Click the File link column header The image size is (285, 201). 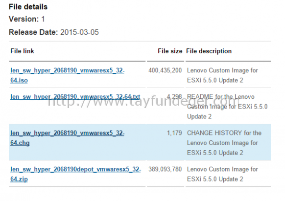tap(22, 51)
